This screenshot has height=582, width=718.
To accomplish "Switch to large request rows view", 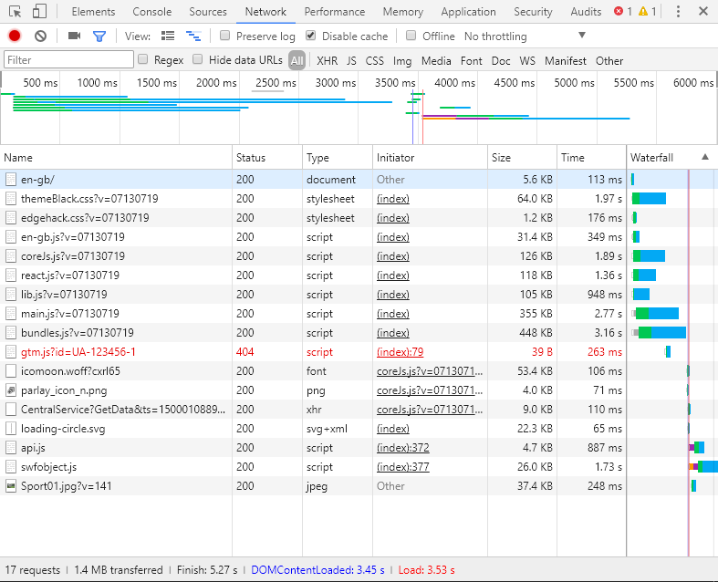I will click(168, 36).
